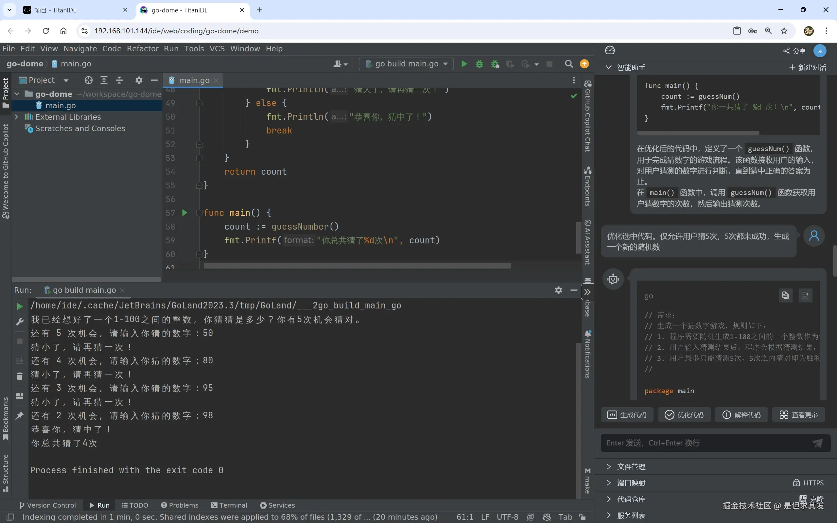Click the Debug bug icon
Image resolution: width=837 pixels, height=523 pixels.
[480, 64]
